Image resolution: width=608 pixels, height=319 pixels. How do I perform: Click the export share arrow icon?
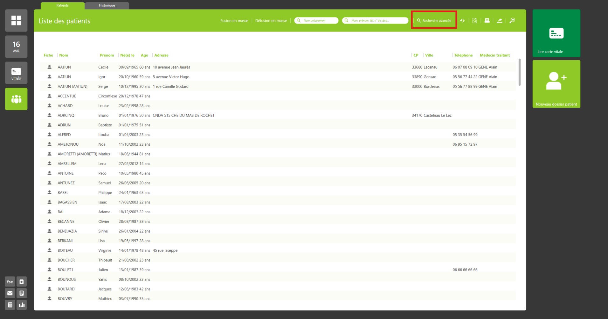[x=500, y=21]
